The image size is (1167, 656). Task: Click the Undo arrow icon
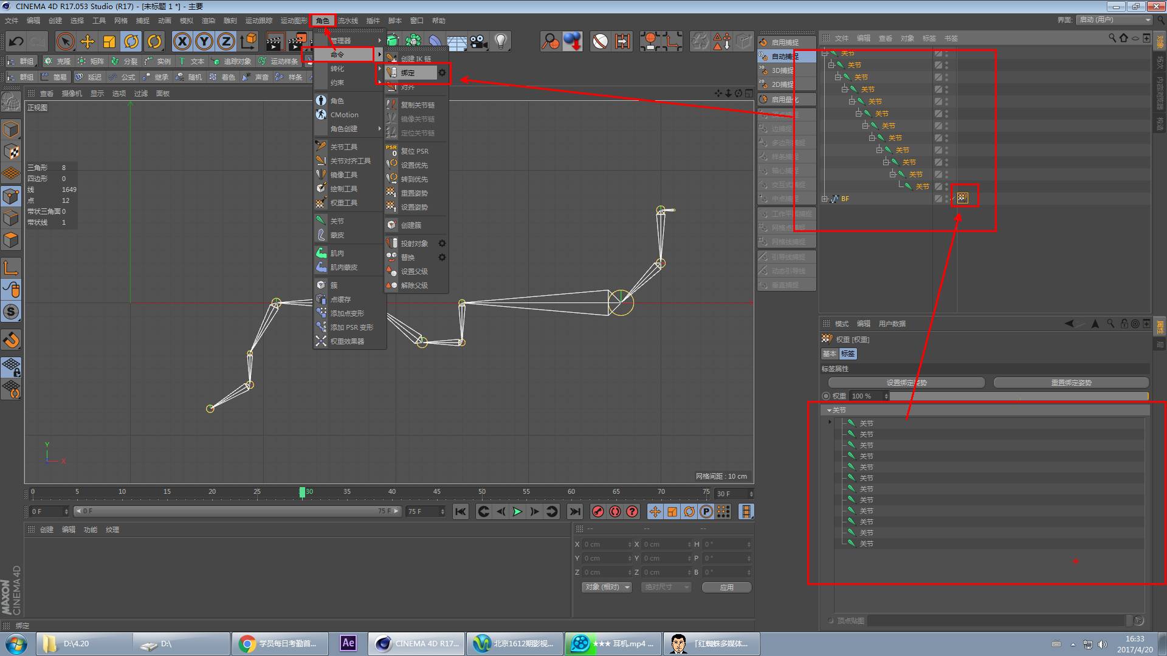tap(16, 41)
